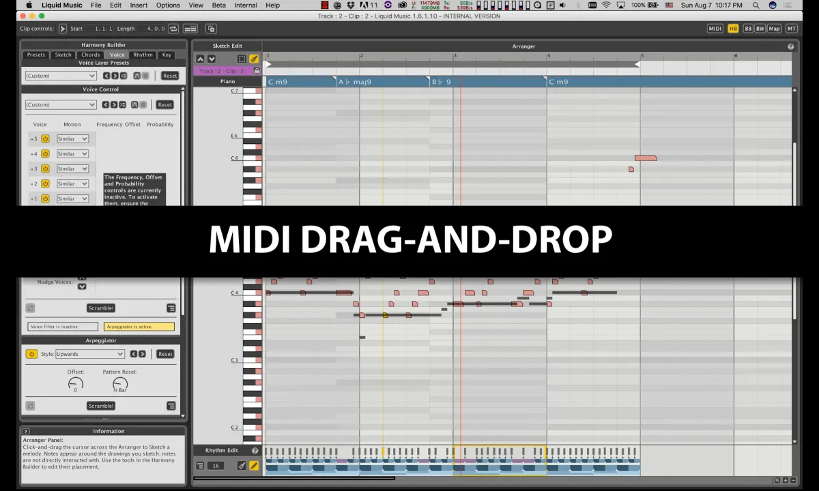
Task: Select the Rhythm Edit pencil tool
Action: coord(253,466)
